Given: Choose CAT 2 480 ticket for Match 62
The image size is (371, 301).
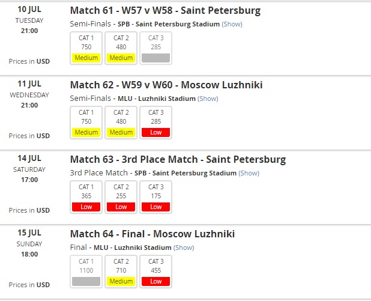Looking at the screenshot, I should click(x=121, y=123).
